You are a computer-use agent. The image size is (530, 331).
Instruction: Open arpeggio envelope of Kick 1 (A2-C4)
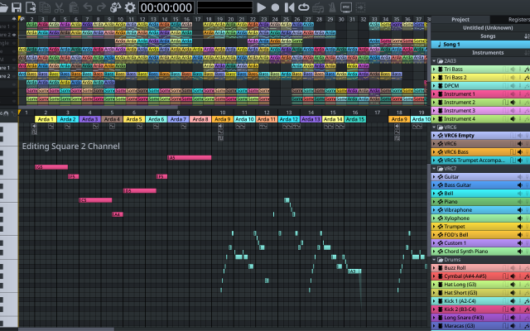click(527, 301)
